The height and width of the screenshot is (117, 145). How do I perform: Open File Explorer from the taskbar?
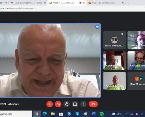[x=53, y=114]
